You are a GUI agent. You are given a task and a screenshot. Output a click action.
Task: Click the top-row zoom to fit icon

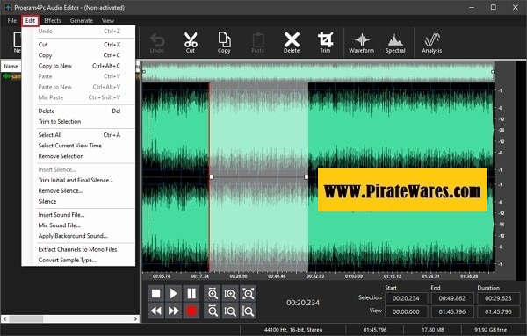coord(248,294)
